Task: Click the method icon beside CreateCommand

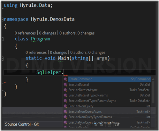Action: tap(65, 79)
